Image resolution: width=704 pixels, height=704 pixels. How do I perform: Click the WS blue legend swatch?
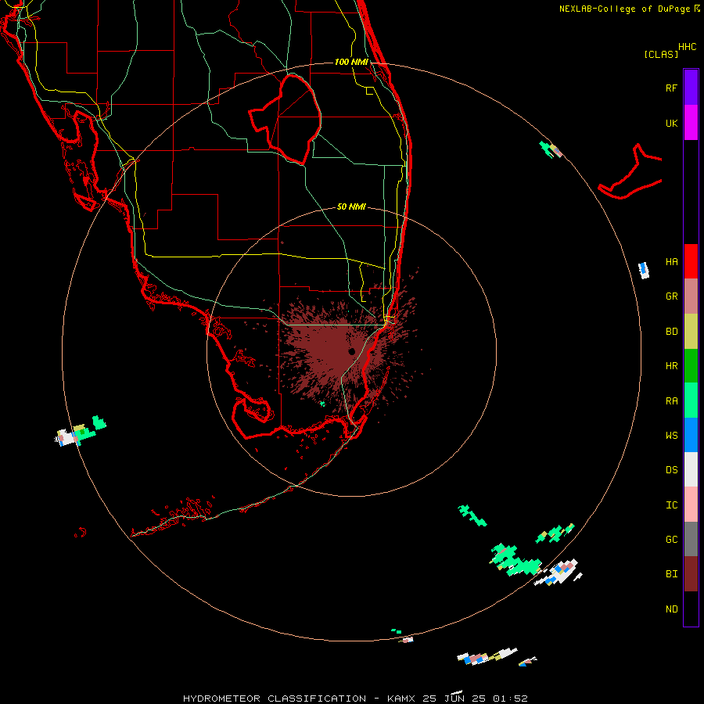pyautogui.click(x=691, y=435)
